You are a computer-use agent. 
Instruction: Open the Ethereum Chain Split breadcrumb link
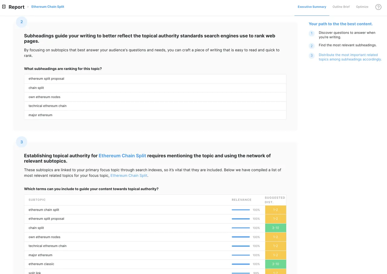point(48,7)
